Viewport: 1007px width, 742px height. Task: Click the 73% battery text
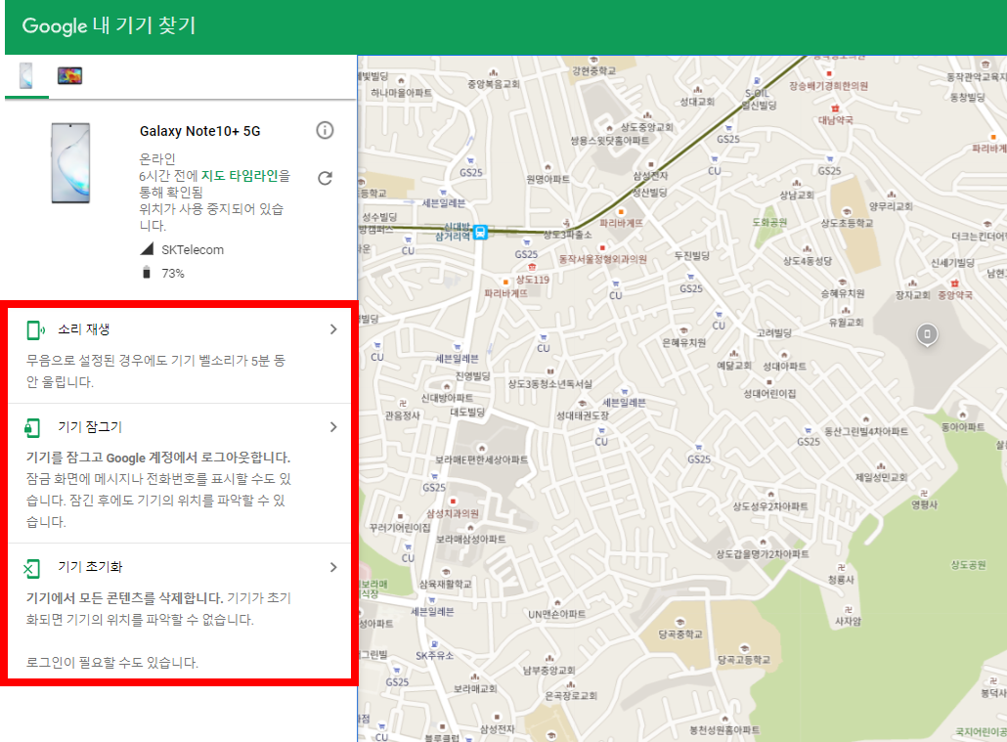[x=173, y=273]
